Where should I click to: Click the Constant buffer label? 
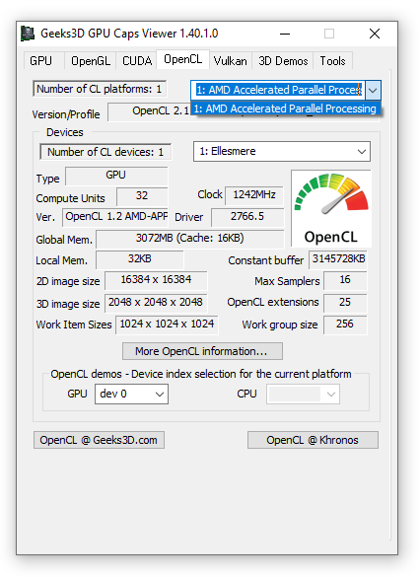(265, 260)
